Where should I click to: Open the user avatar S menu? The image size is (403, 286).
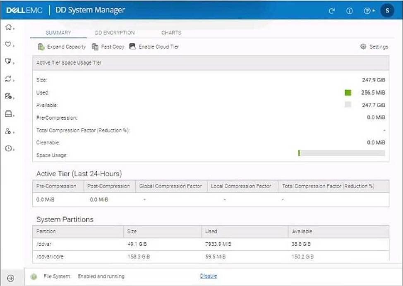click(387, 10)
